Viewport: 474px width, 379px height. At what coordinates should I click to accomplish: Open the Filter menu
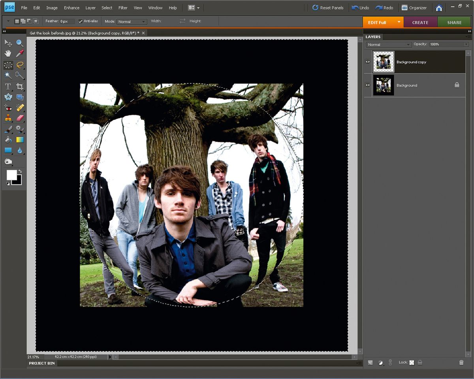[x=122, y=7]
